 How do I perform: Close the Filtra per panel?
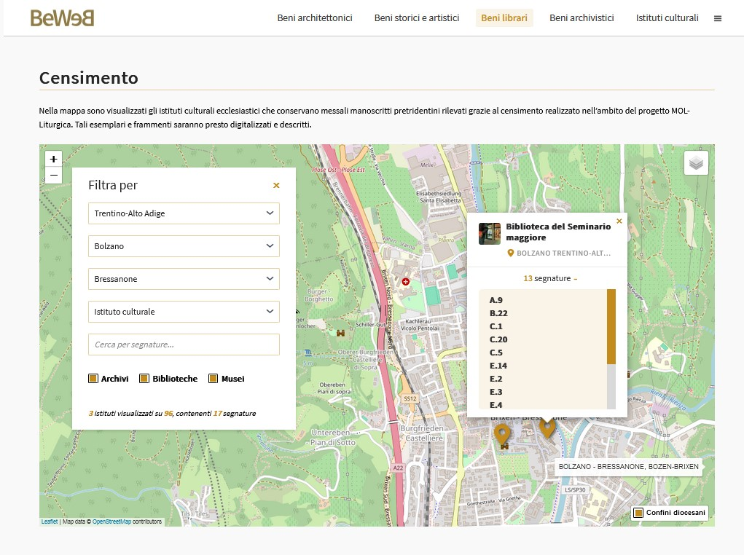[x=276, y=186]
